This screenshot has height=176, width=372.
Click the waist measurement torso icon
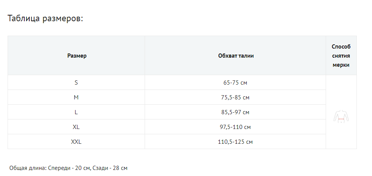click(341, 116)
